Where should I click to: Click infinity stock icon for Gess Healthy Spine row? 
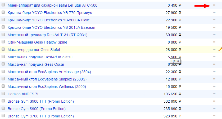[214, 42]
